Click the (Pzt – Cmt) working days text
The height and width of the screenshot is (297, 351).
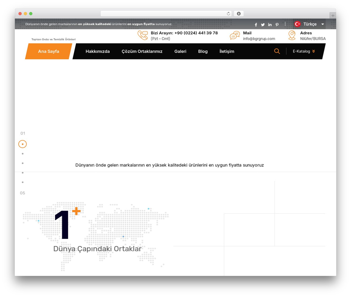(x=160, y=39)
